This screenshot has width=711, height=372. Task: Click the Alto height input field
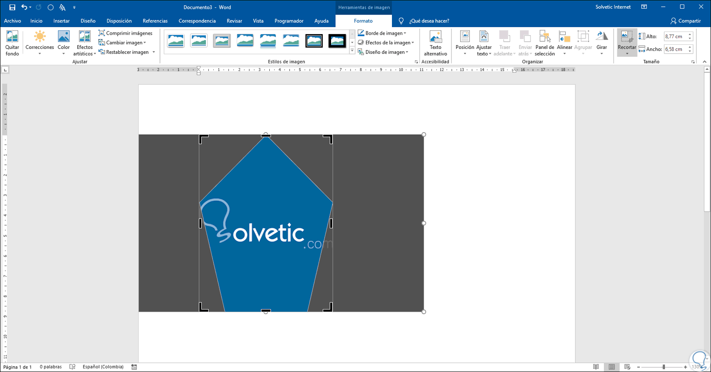click(x=675, y=36)
